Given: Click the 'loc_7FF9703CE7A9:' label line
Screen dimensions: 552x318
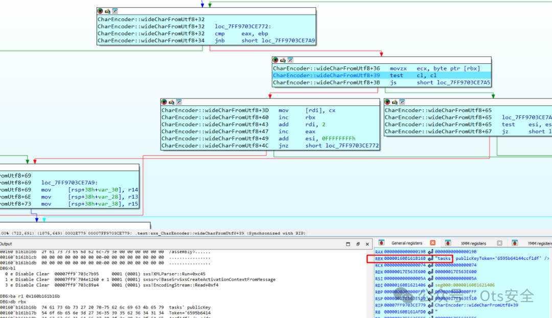Looking at the screenshot, I should point(70,182).
